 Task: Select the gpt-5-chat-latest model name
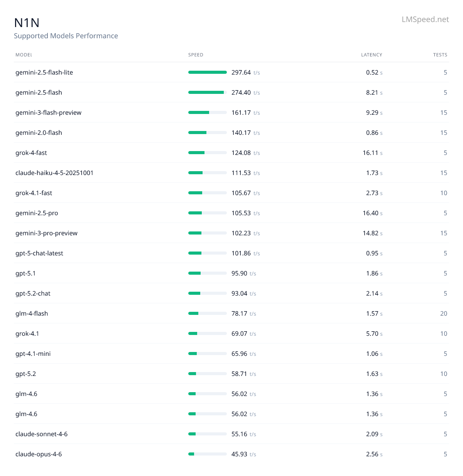(x=39, y=253)
